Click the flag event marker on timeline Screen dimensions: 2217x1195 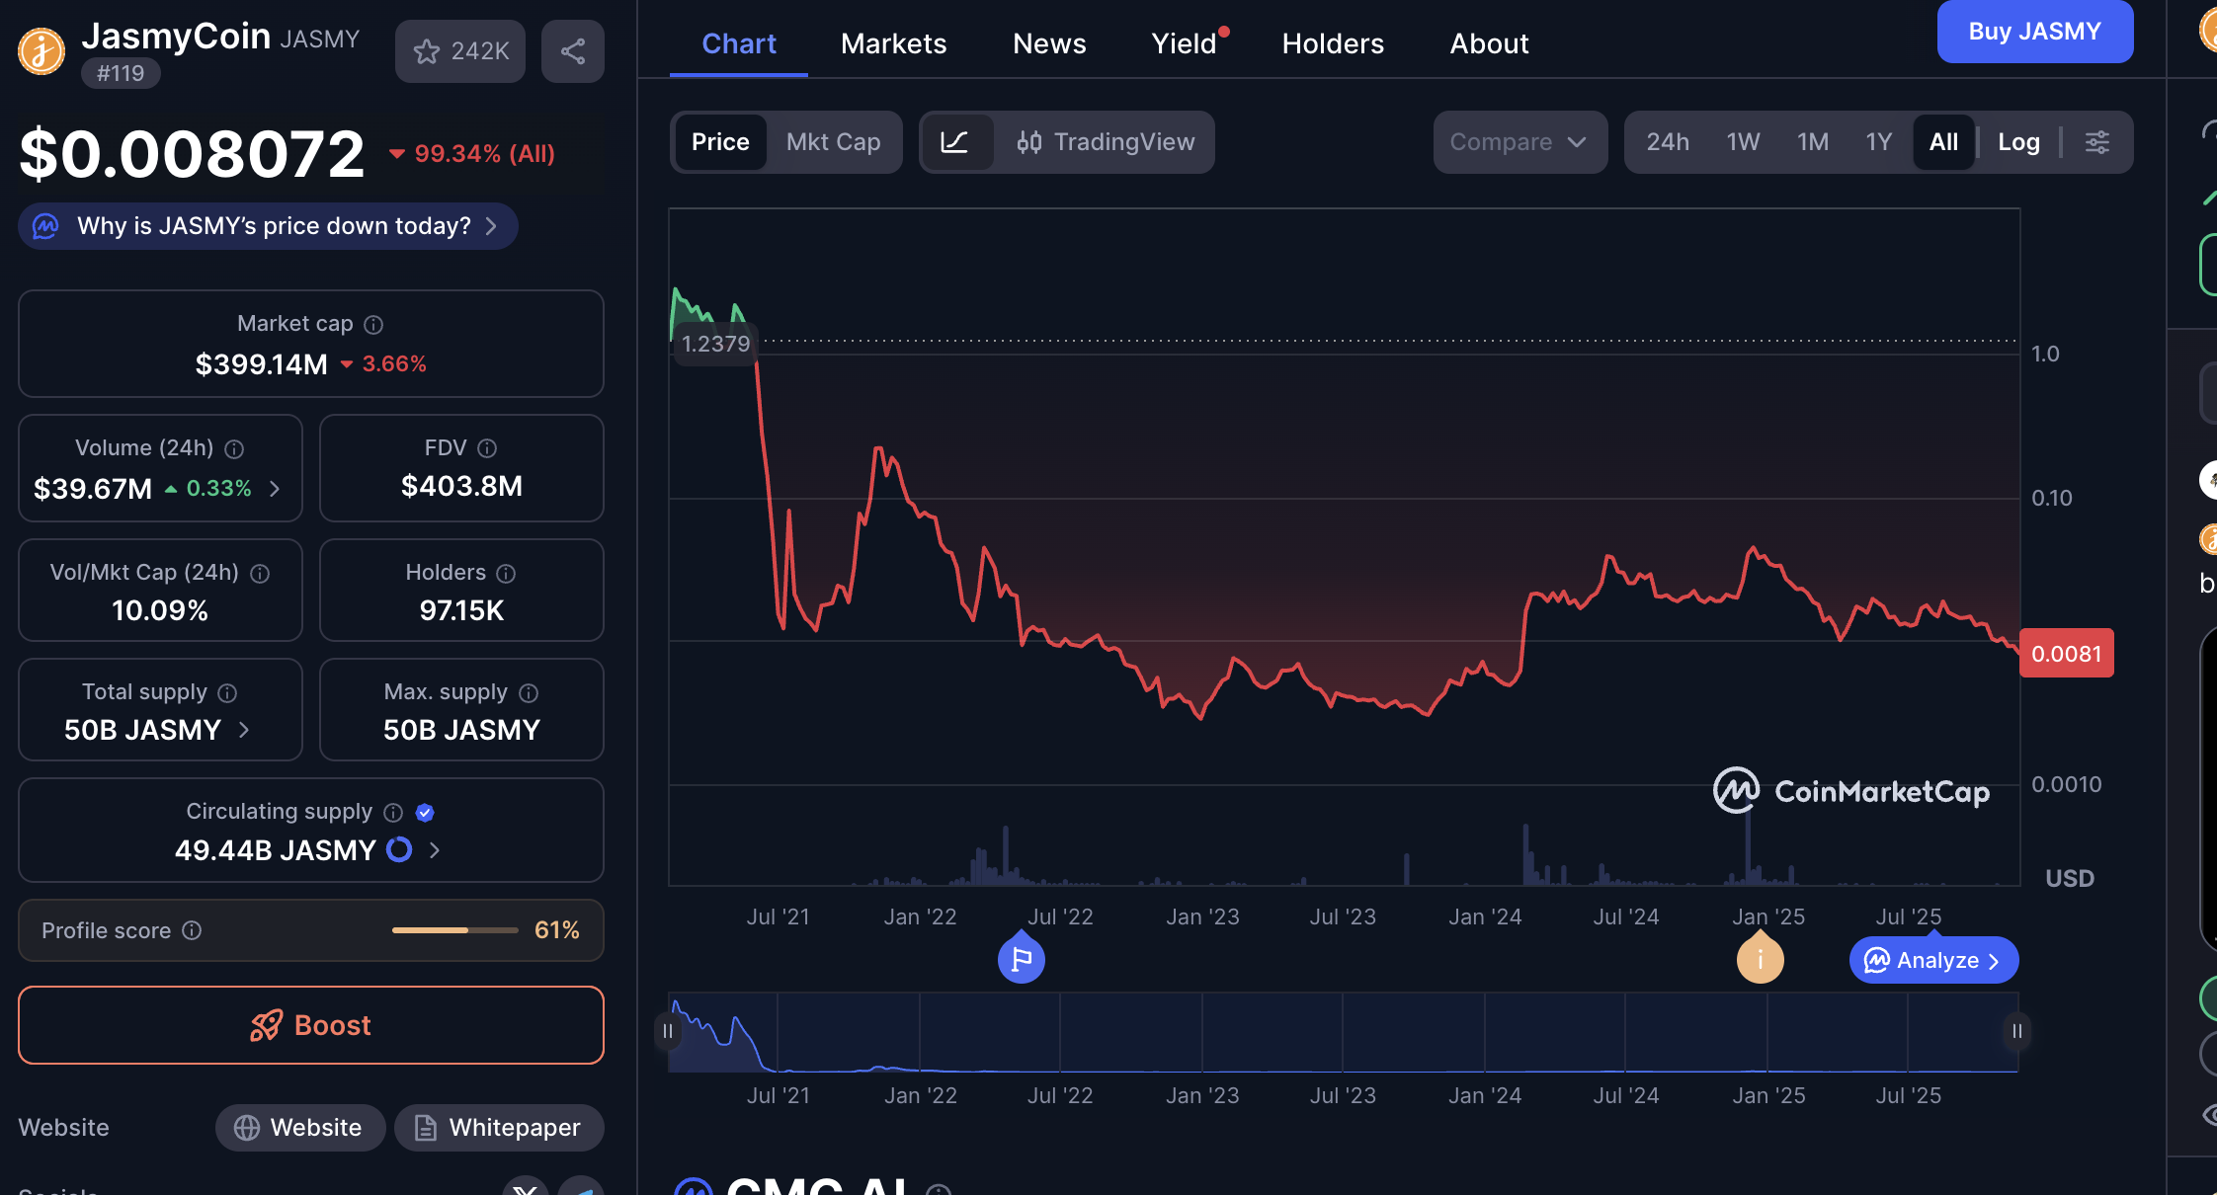[1022, 960]
